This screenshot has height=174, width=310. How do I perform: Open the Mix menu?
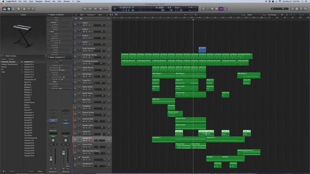54,1
